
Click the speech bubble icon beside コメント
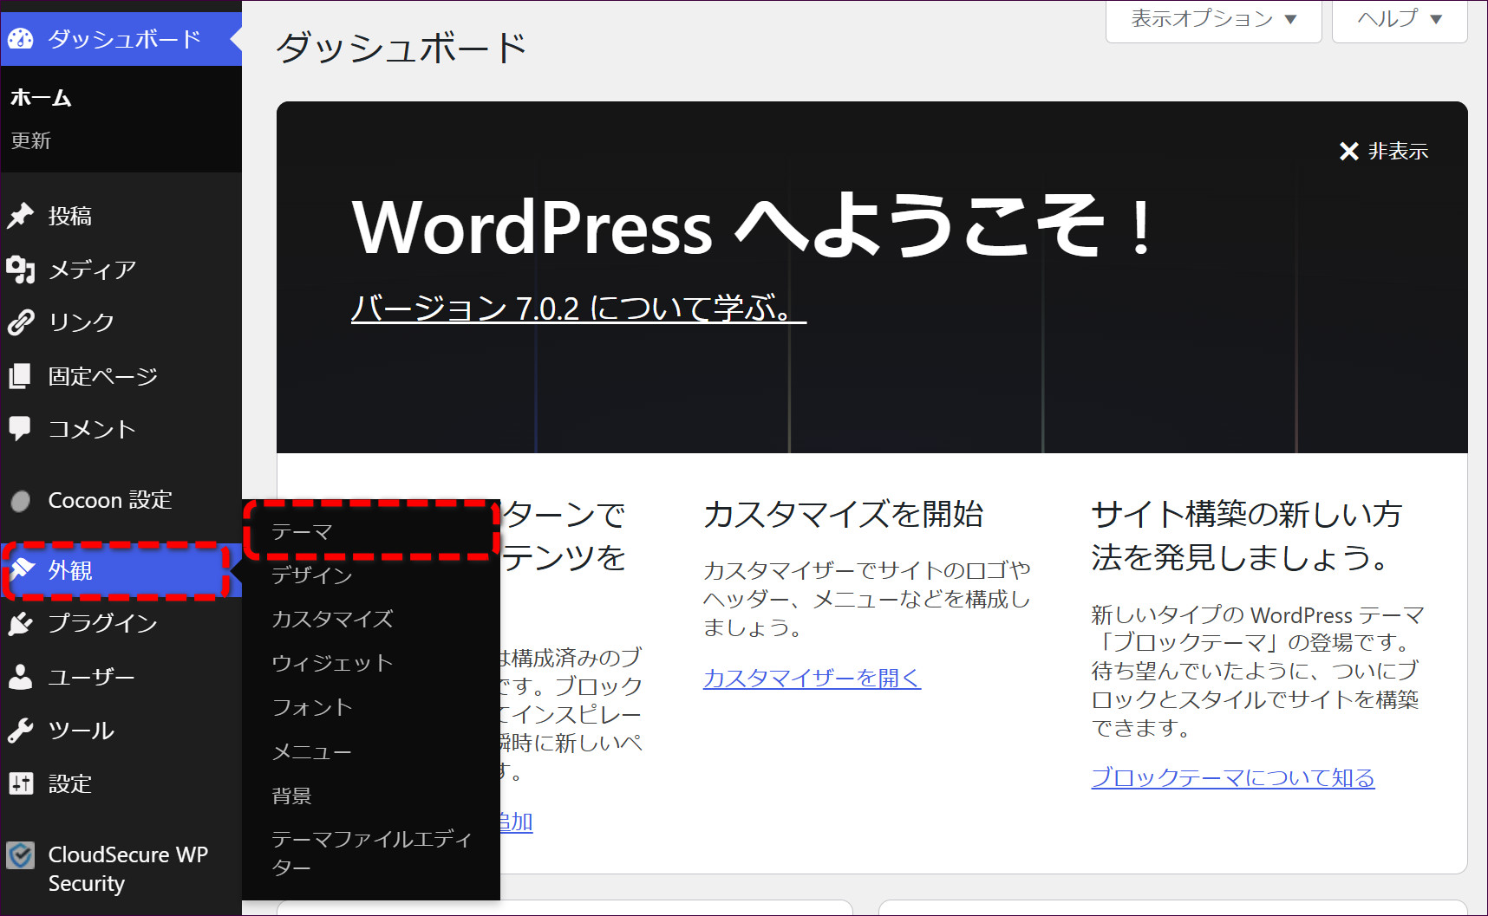coord(20,429)
